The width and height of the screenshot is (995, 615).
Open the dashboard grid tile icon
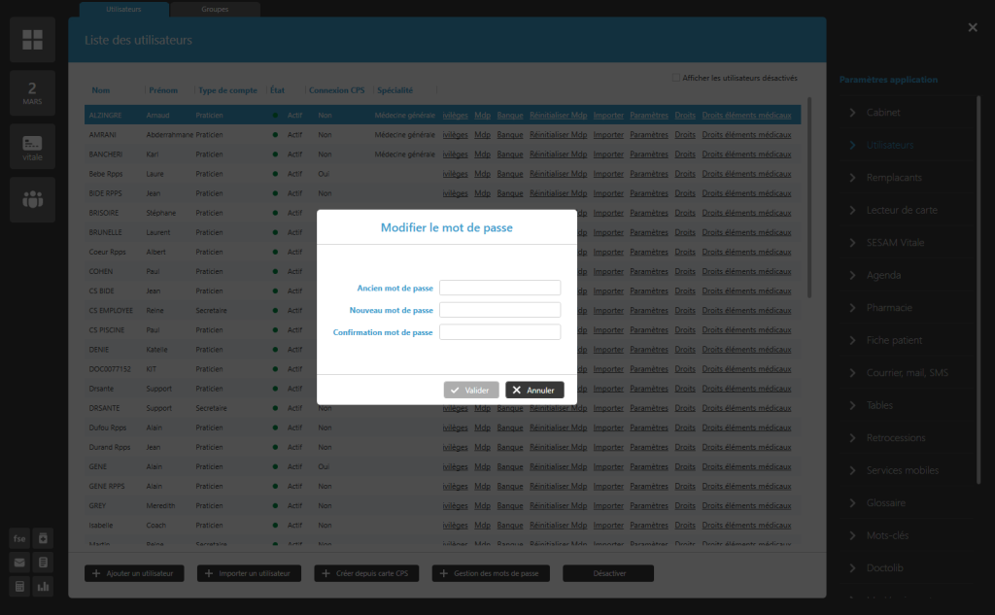point(33,40)
